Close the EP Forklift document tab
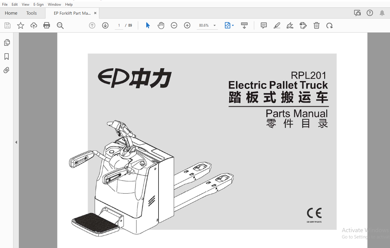The image size is (390, 248). (95, 13)
